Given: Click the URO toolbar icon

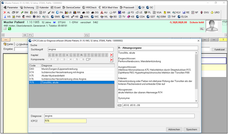Looking at the screenshot, I should [x=215, y=12].
